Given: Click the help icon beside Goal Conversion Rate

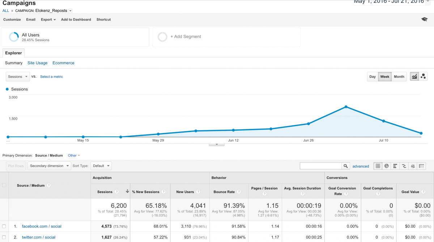Looking at the screenshot, I should 346,194.
